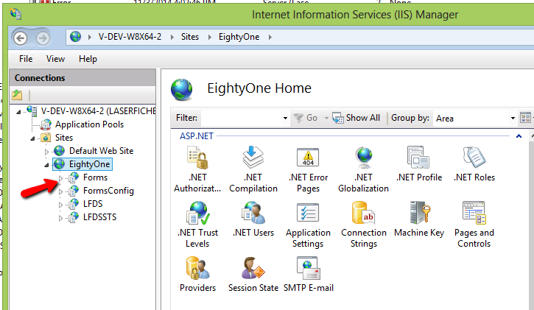534x310 pixels.
Task: Open .NET Trust Levels feature
Action: click(197, 225)
